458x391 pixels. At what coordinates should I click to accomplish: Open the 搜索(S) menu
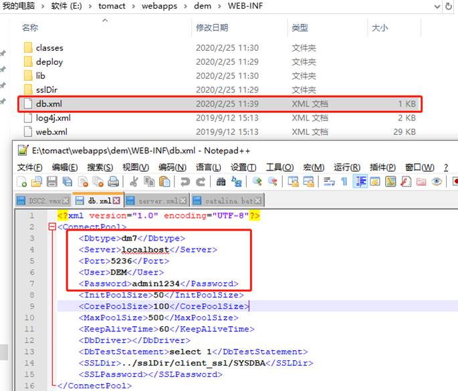coord(100,167)
